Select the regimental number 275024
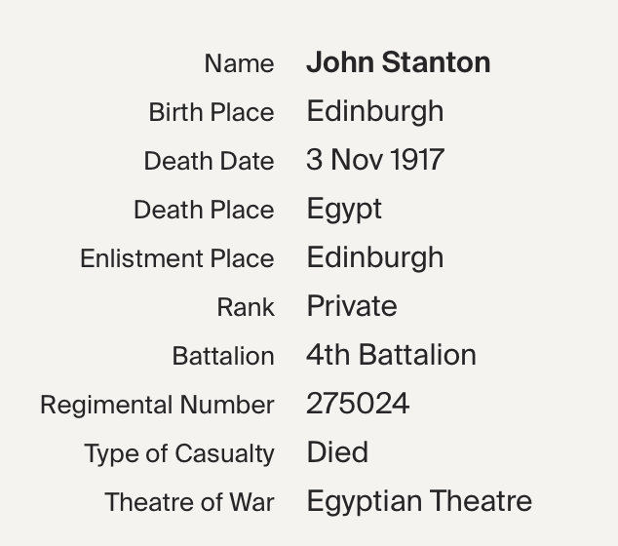Image resolution: width=618 pixels, height=546 pixels. [x=358, y=404]
